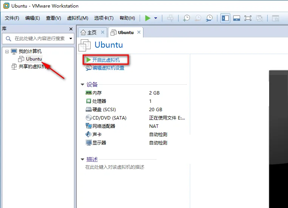Image resolution: width=288 pixels, height=208 pixels.
Task: Click the NAT network value
Action: click(x=154, y=126)
